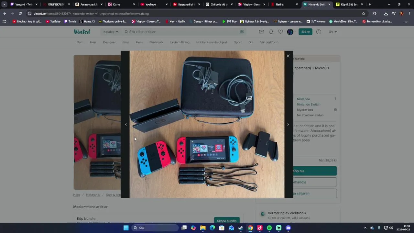Bookmark this page with the star icon
The height and width of the screenshot is (233, 414).
point(364,14)
